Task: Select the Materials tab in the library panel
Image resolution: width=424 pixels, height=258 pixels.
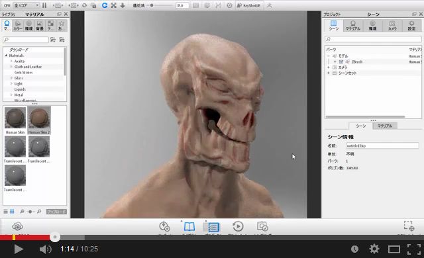Action: tap(7, 25)
